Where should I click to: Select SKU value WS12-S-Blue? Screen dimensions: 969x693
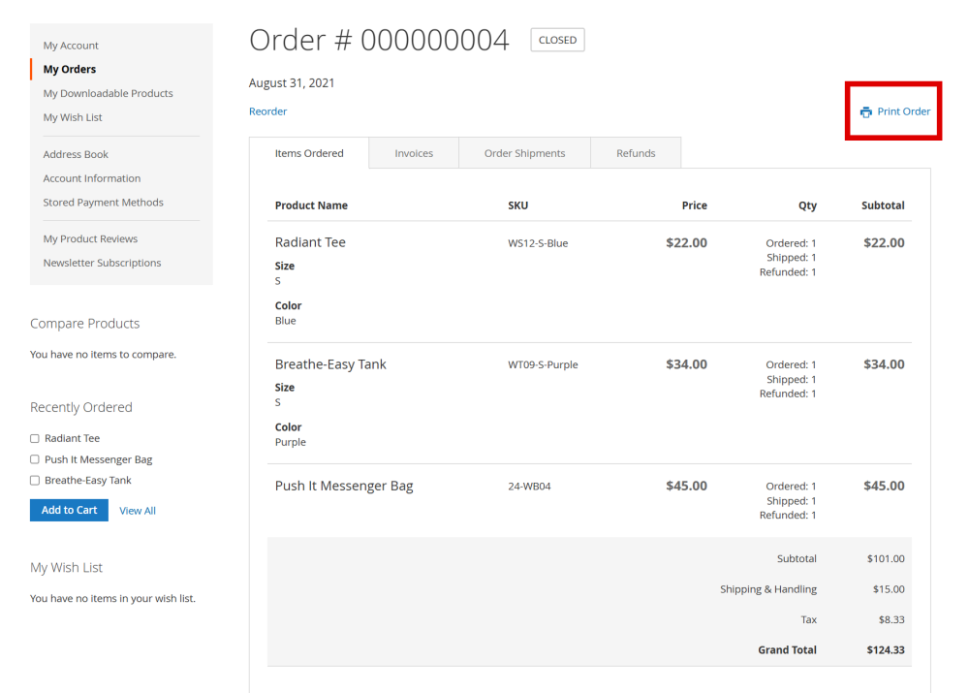tap(538, 243)
